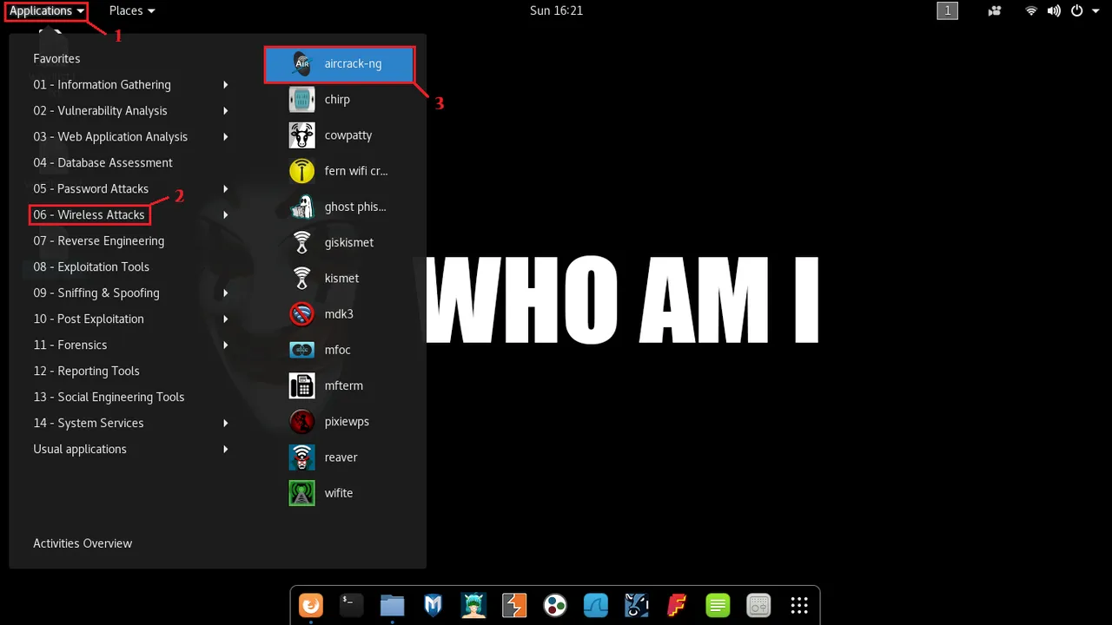Open the Applications menu in top bar

(x=47, y=10)
